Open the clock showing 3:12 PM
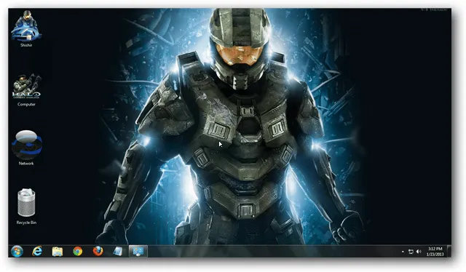Image resolution: width=466 pixels, height=272 pixels. coord(435,252)
